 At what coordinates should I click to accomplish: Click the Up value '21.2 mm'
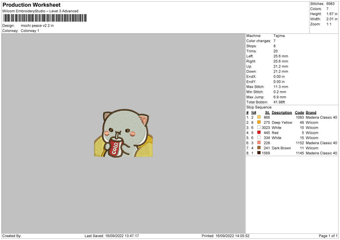click(281, 66)
